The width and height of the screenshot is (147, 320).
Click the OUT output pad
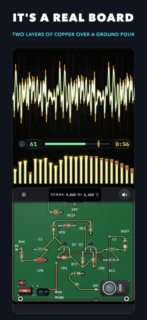pyautogui.click(x=96, y=289)
